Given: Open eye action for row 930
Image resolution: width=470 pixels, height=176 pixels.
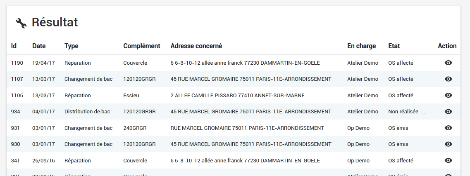Looking at the screenshot, I should (448, 144).
